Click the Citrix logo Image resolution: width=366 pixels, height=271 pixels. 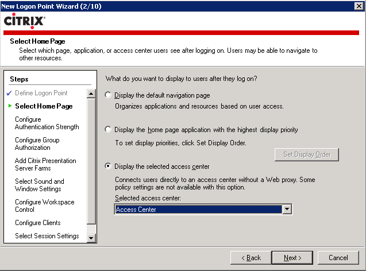click(25, 21)
